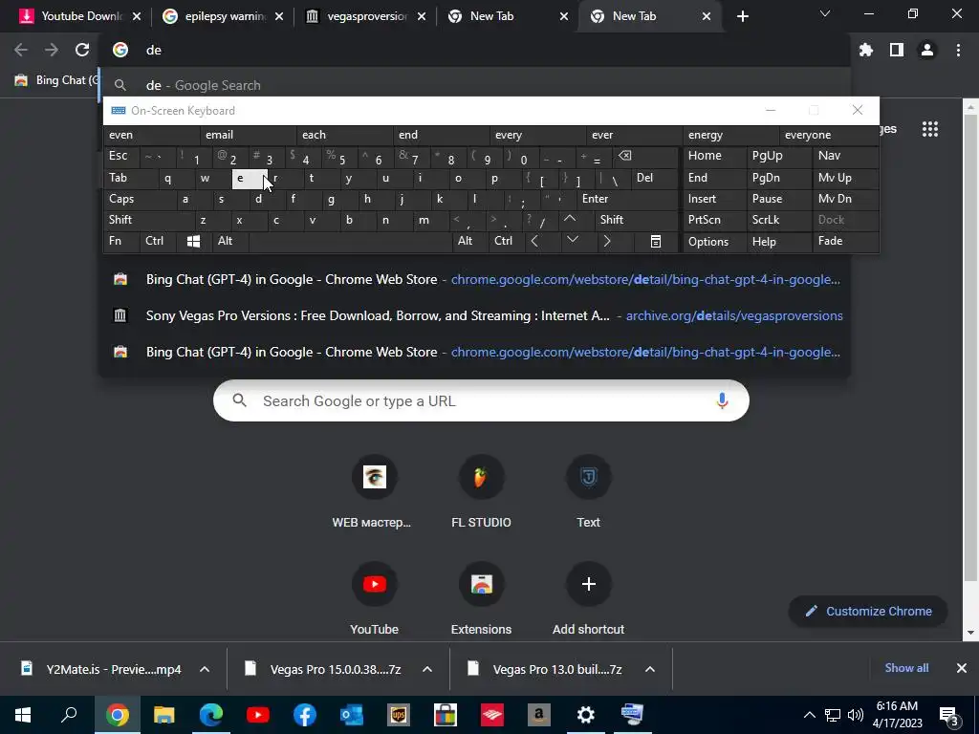Click the address bar containing 'de'

(475, 50)
